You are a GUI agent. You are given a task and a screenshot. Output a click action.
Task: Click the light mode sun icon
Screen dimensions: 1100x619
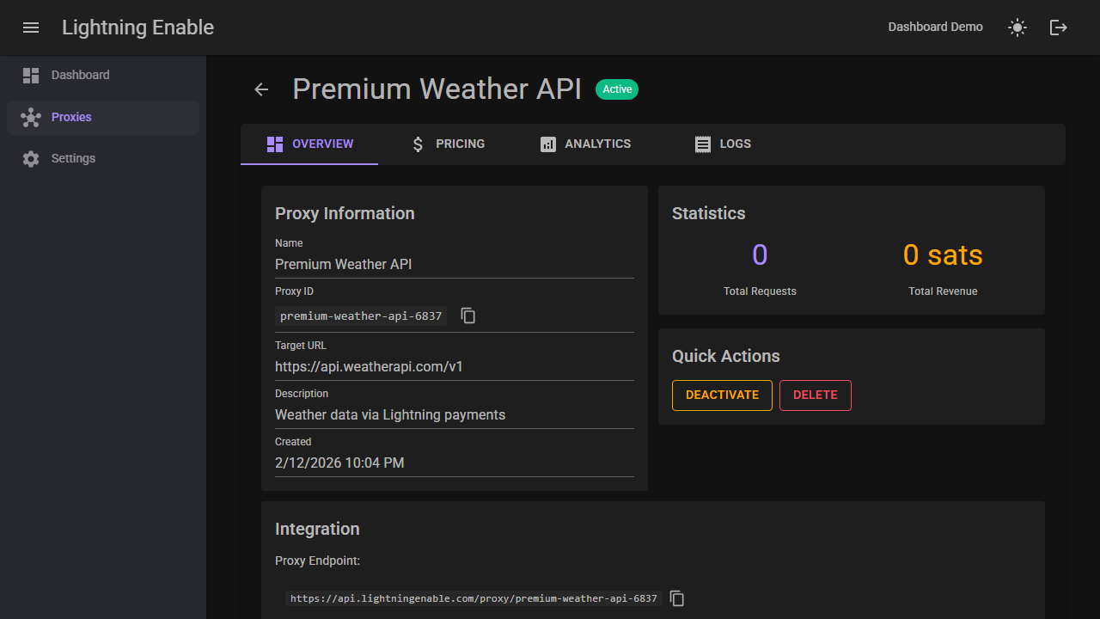pyautogui.click(x=1017, y=28)
